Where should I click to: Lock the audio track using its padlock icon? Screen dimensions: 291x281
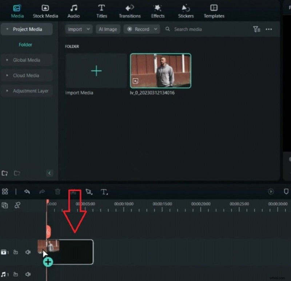tap(16, 274)
